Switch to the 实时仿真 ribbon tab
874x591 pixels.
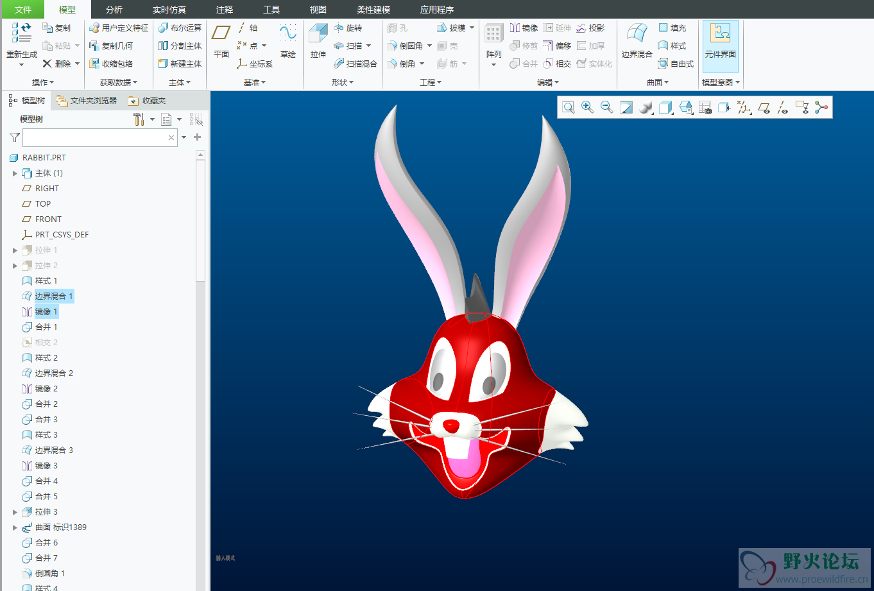pyautogui.click(x=169, y=10)
